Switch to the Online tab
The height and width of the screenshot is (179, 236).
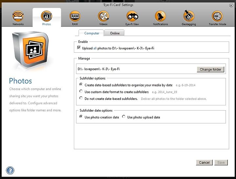pyautogui.click(x=115, y=33)
